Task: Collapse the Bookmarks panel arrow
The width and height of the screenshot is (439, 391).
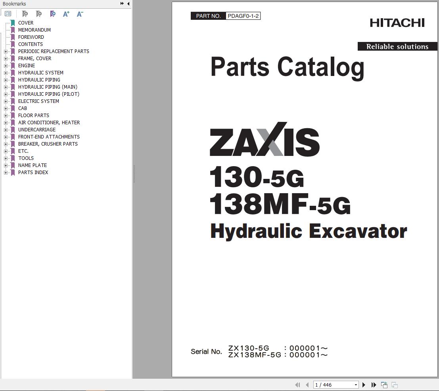Action: click(128, 4)
